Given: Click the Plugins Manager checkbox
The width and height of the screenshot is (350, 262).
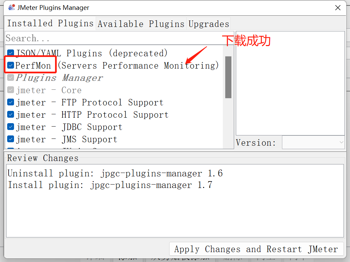Looking at the screenshot, I should (x=11, y=78).
